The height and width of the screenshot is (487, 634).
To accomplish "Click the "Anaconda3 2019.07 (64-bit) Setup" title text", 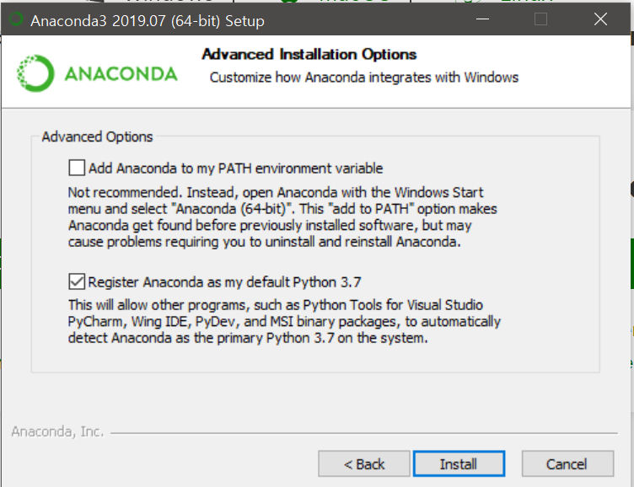I will click(x=148, y=20).
